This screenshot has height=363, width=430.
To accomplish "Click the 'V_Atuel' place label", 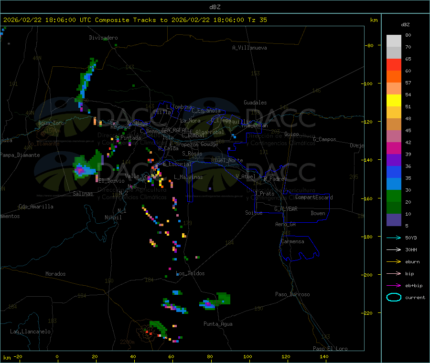I will [x=246, y=176].
